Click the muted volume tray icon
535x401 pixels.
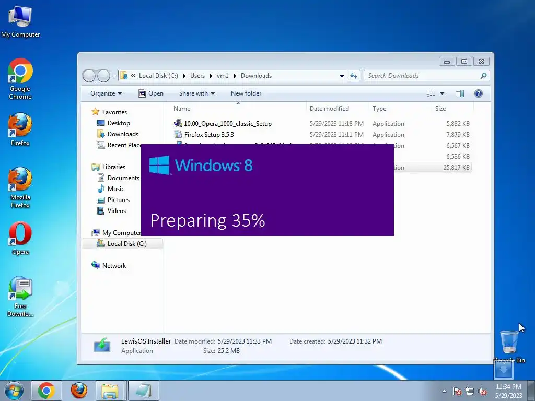point(482,391)
